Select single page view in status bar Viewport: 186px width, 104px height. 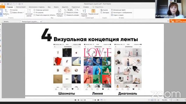149,100
